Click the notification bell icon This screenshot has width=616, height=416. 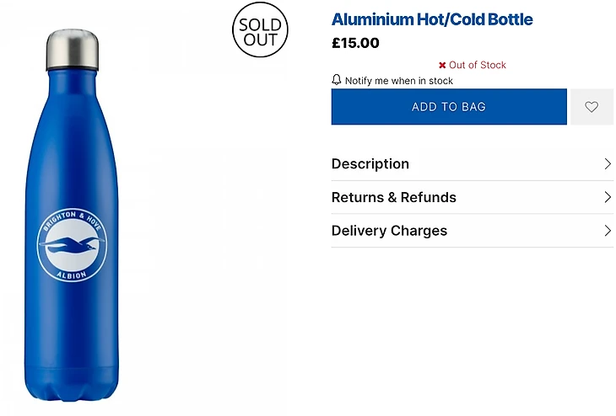click(337, 80)
